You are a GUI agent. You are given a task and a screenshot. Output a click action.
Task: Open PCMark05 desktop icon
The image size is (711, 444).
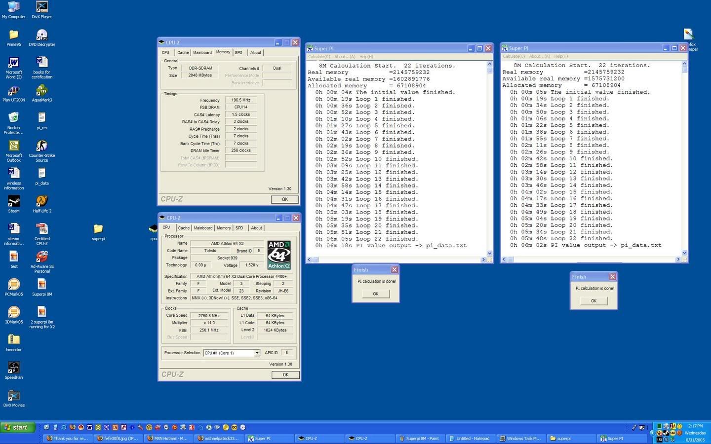[13, 287]
